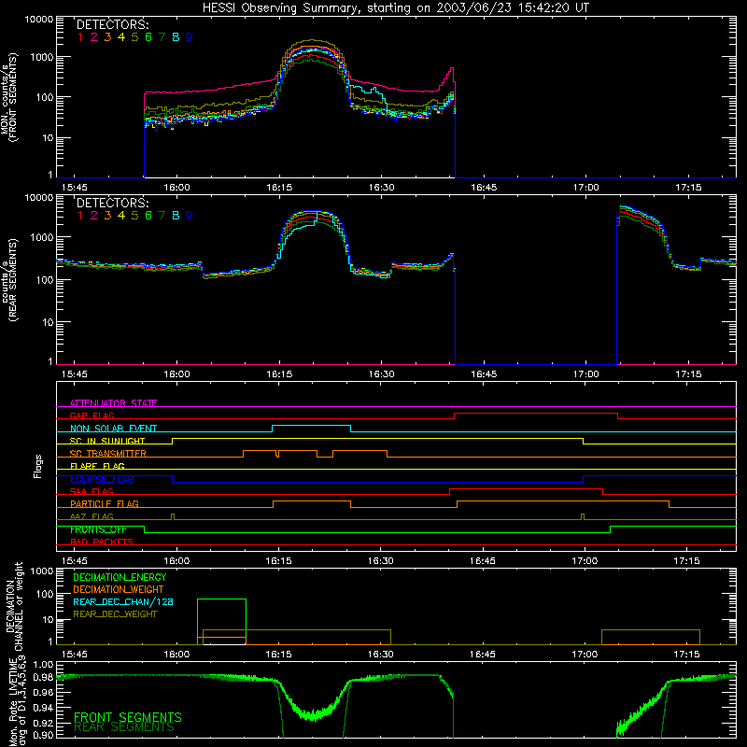Click the '(FRONT SEGMENTS)' y-axis title
This screenshot has height=747, width=747.
14,98
